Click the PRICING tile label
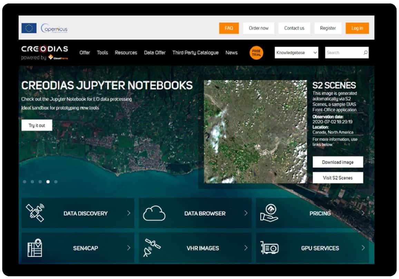This screenshot has width=399, height=279. (x=320, y=213)
